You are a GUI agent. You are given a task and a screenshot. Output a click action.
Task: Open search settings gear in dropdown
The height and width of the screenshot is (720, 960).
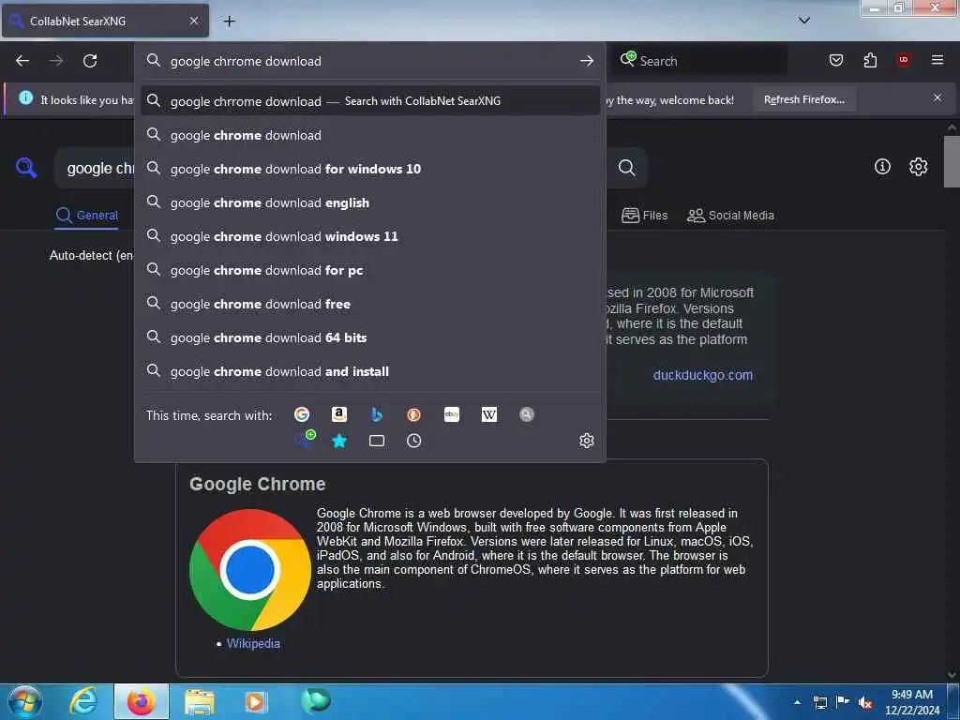(x=587, y=441)
